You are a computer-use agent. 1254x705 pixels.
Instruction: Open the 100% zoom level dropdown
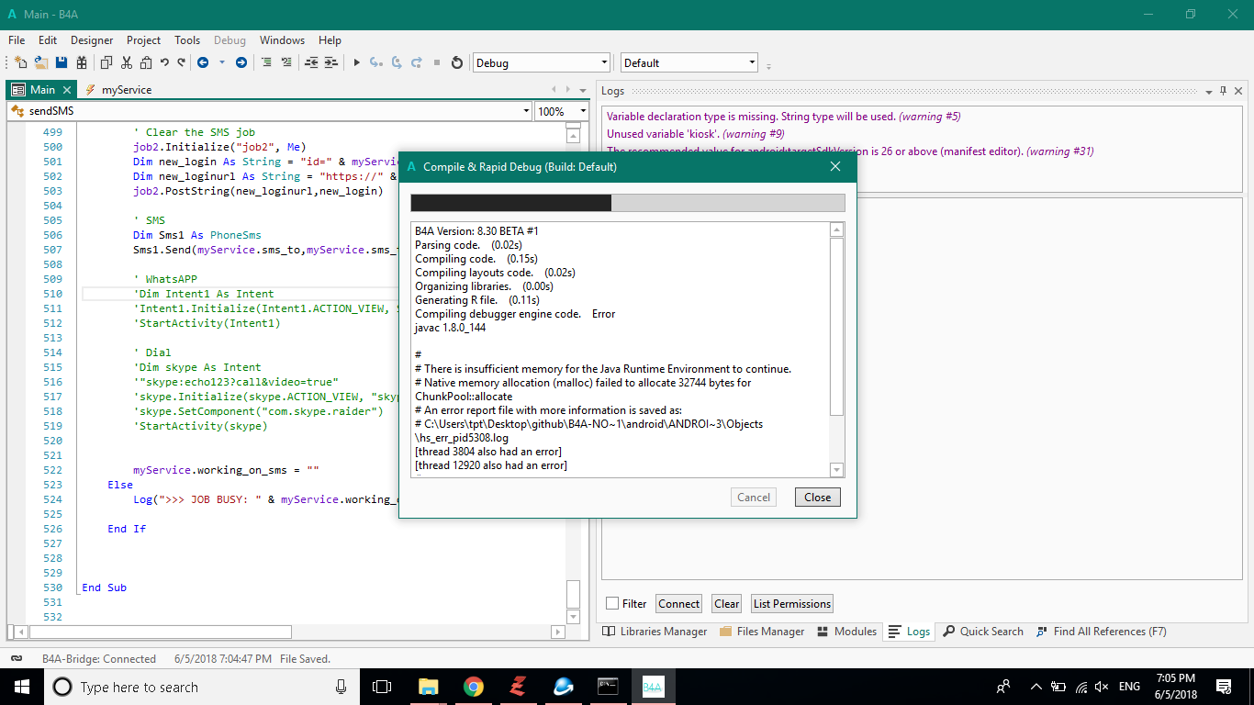(x=582, y=111)
